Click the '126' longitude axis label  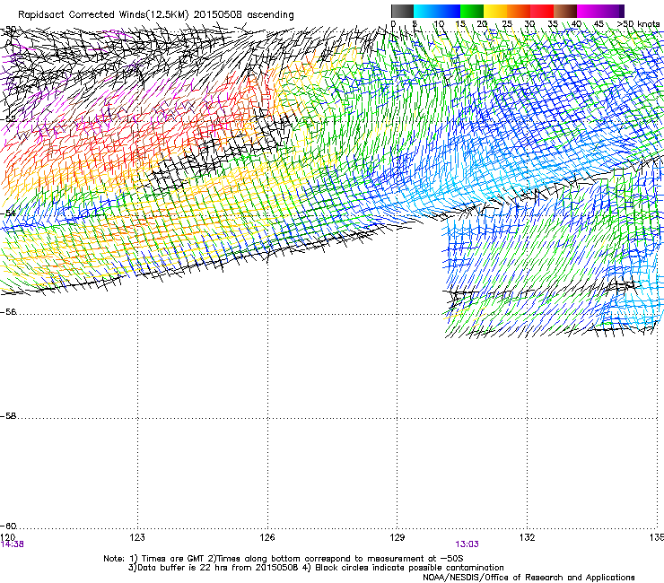click(x=267, y=537)
